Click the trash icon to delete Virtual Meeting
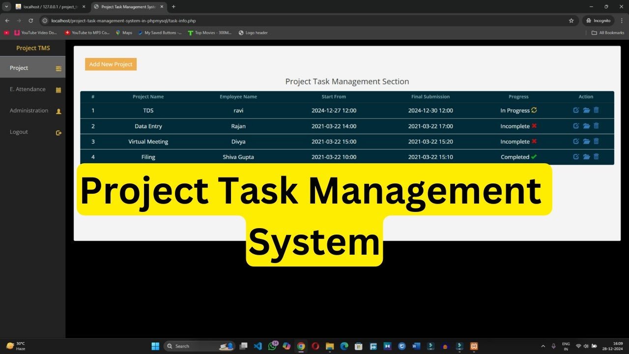Screen dimensions: 629x354 596,141
